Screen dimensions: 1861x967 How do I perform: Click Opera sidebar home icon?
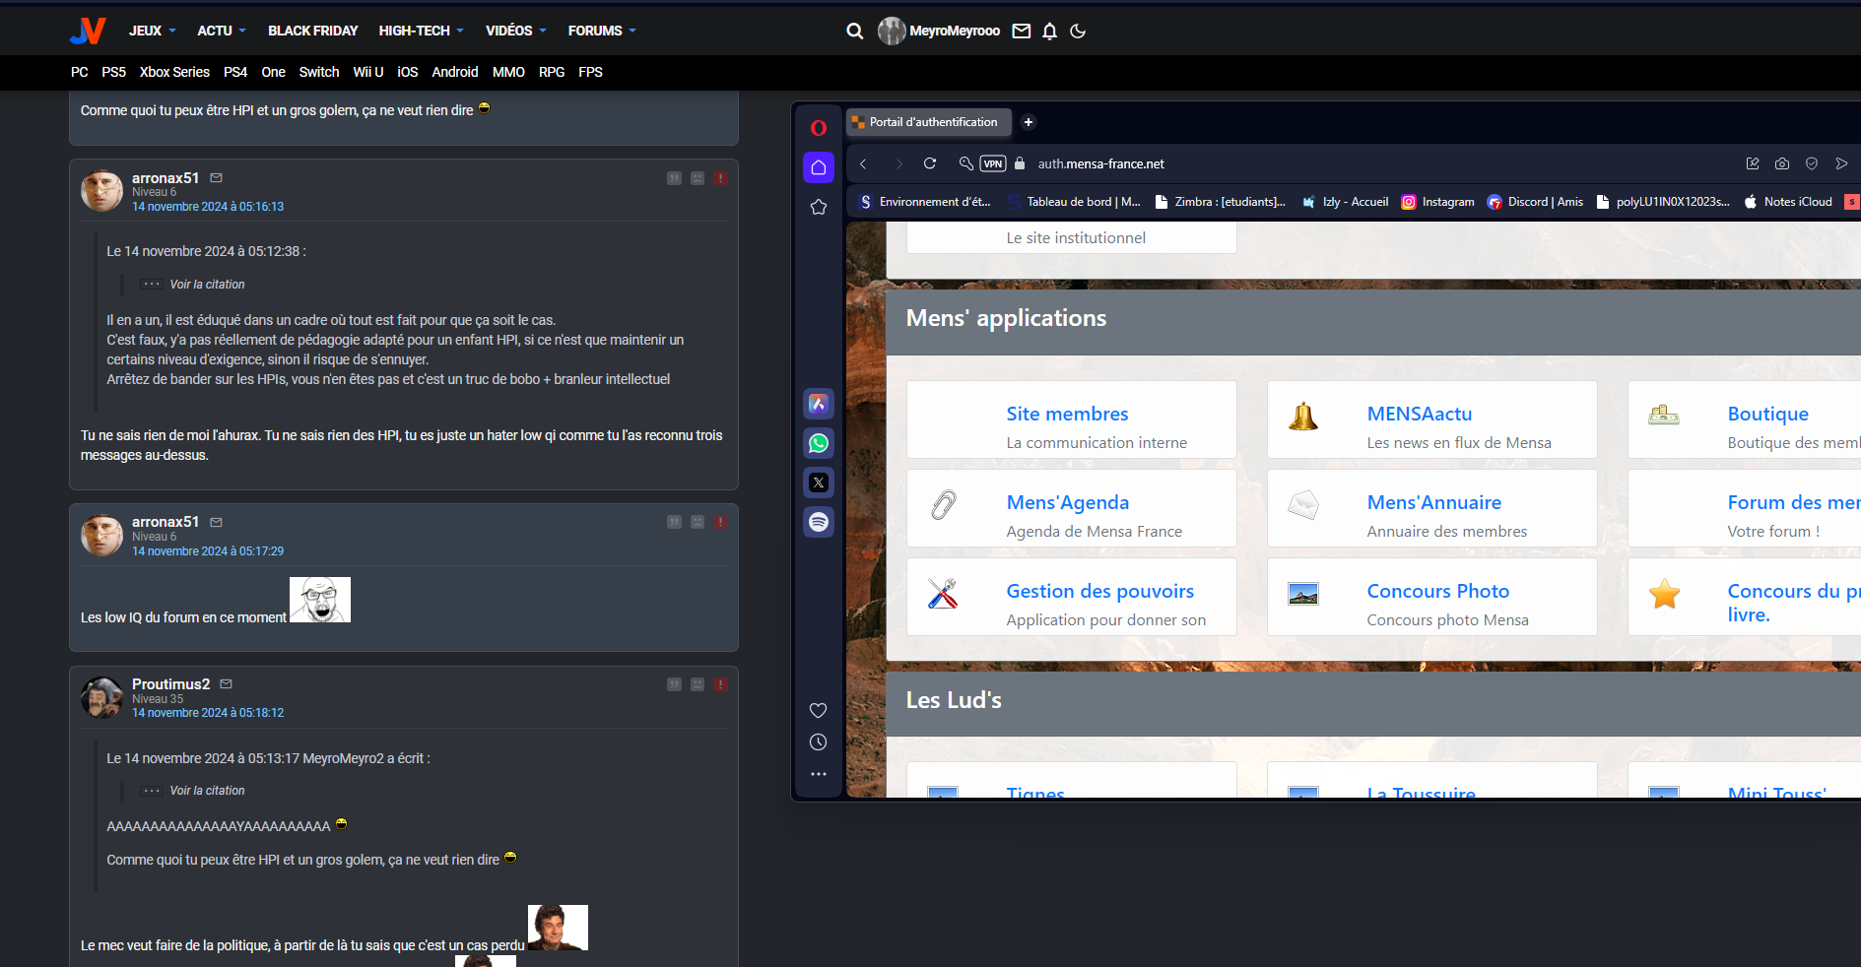pyautogui.click(x=819, y=167)
